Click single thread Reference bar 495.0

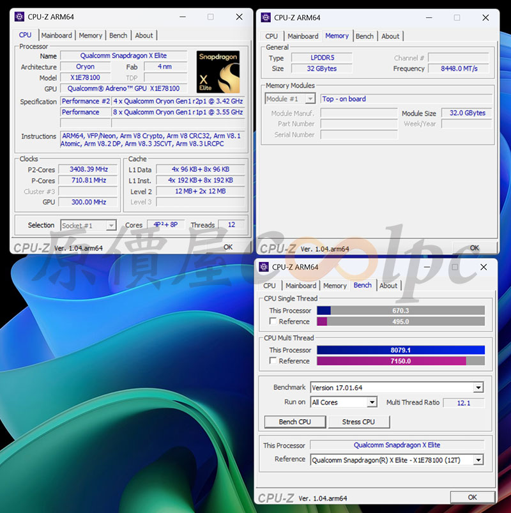400,321
